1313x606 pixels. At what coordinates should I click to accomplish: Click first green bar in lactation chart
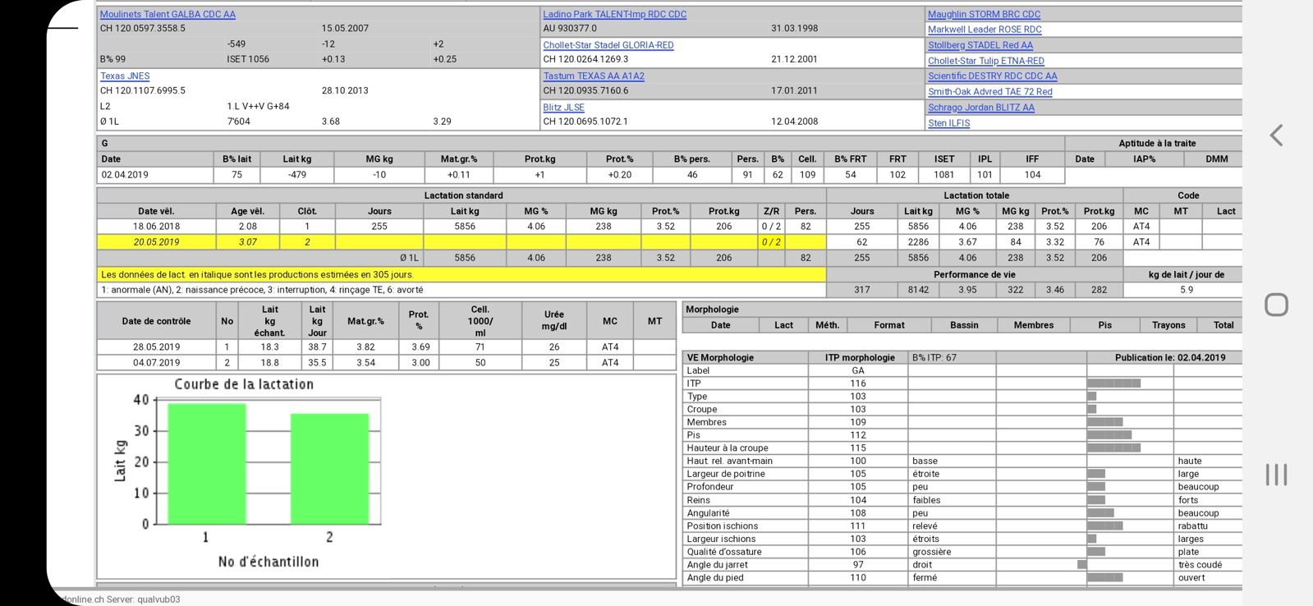207,464
